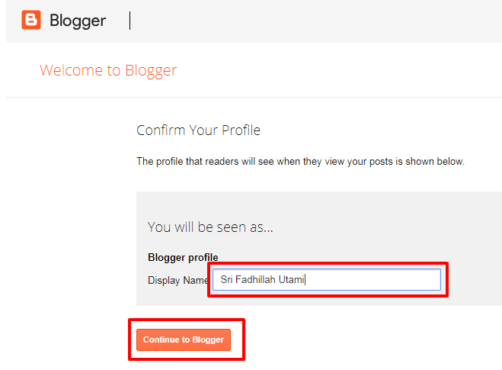
Task: Click the 'You will be seen as...' text
Action: click(210, 227)
